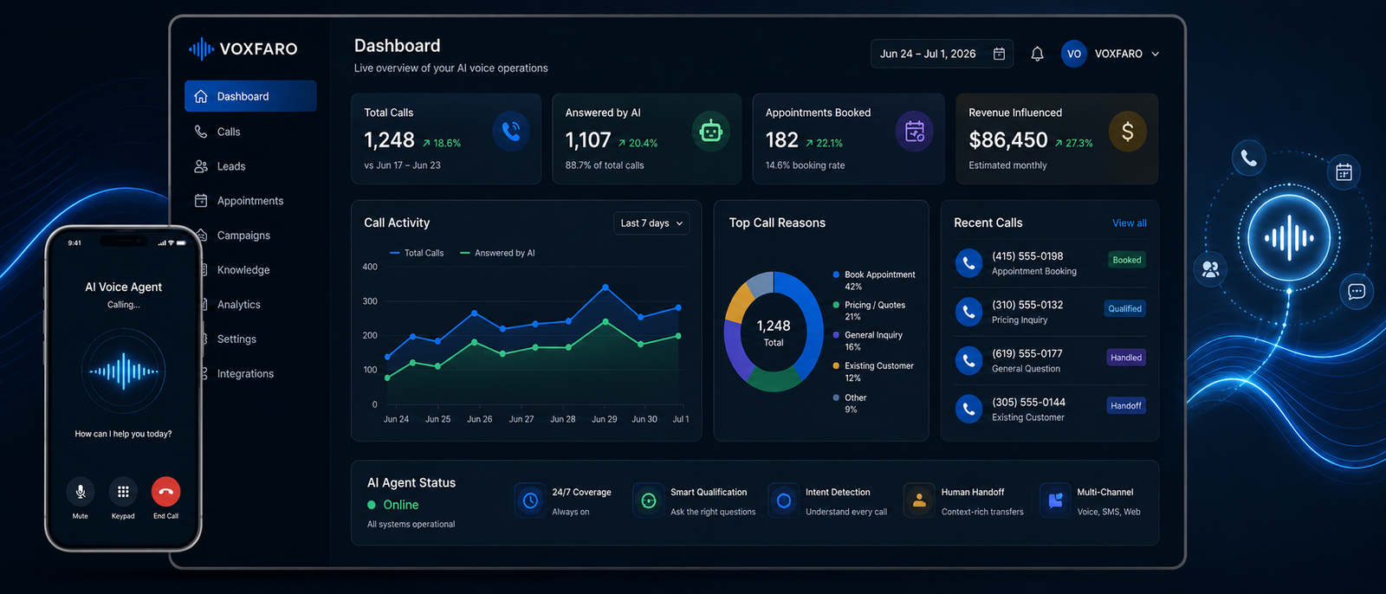Click the Total Calls phone icon
Screen dimensions: 1386x594
511,132
